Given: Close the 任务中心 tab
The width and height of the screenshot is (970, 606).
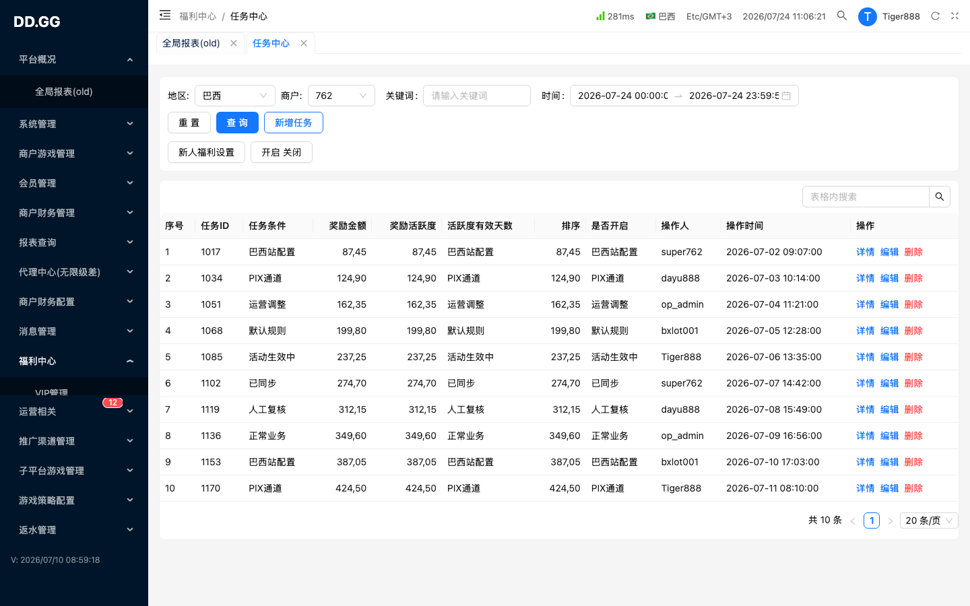Looking at the screenshot, I should tap(304, 43).
